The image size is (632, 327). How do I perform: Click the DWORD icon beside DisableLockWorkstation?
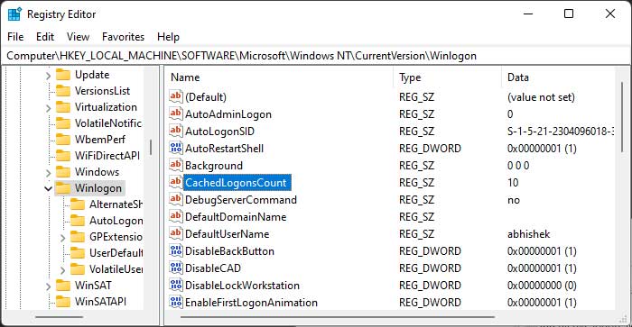coord(176,286)
